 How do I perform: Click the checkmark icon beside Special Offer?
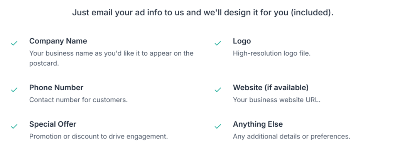[14, 126]
